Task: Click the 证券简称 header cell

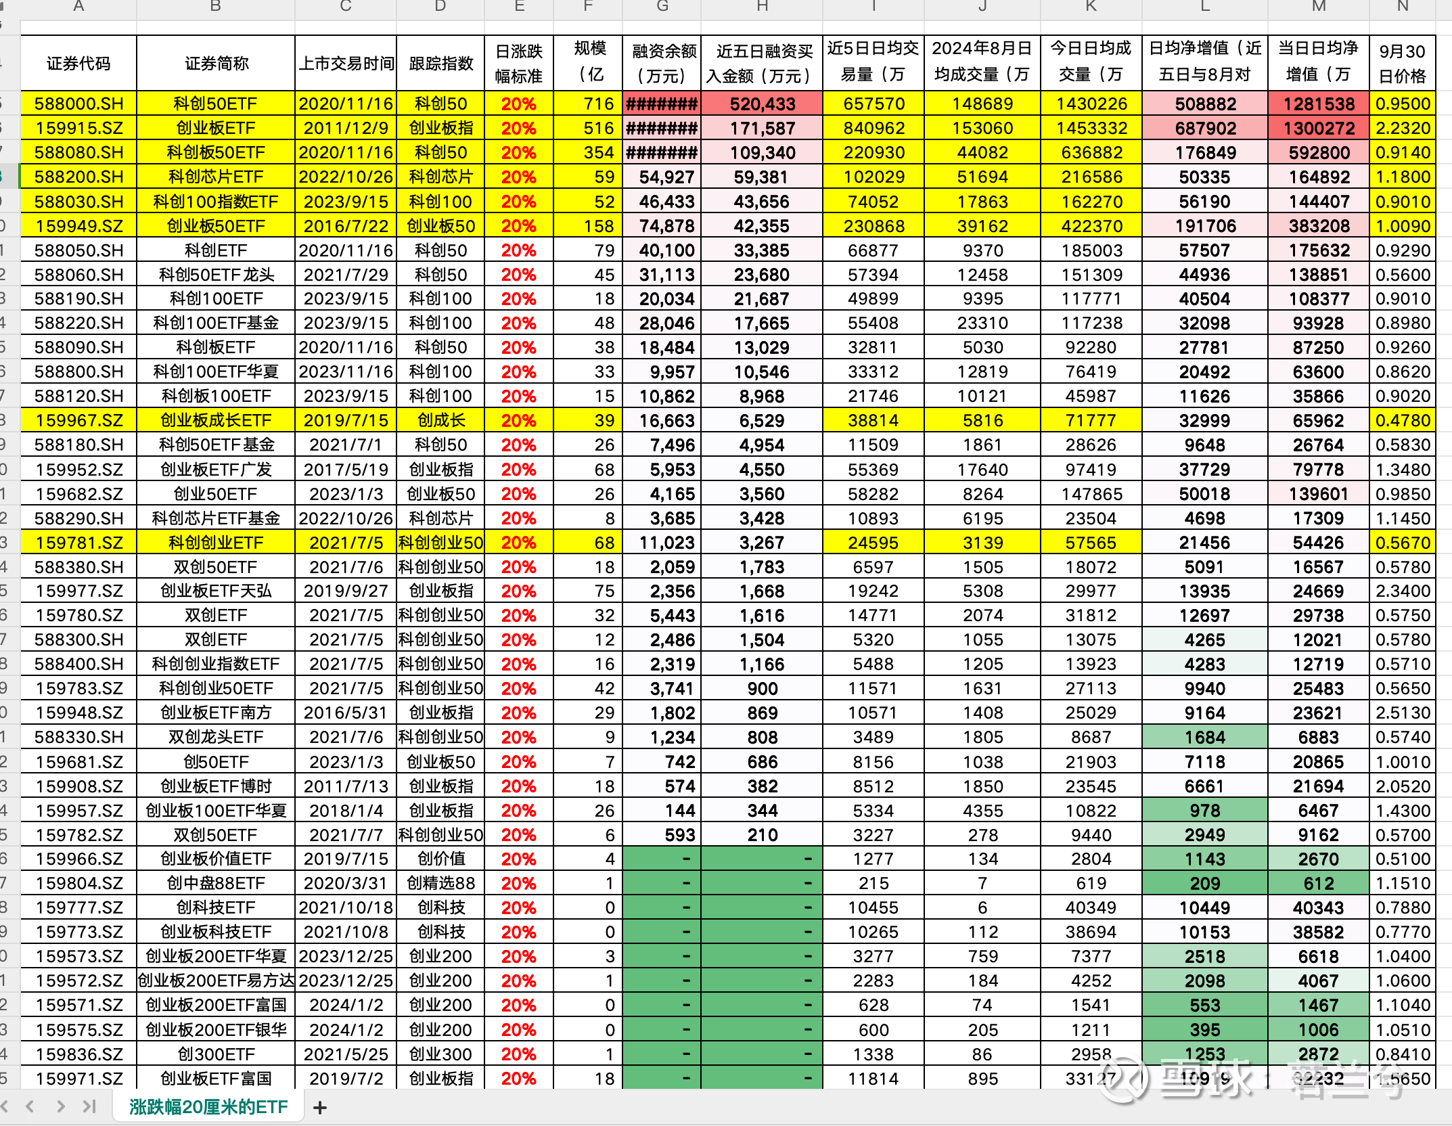Action: [x=216, y=63]
